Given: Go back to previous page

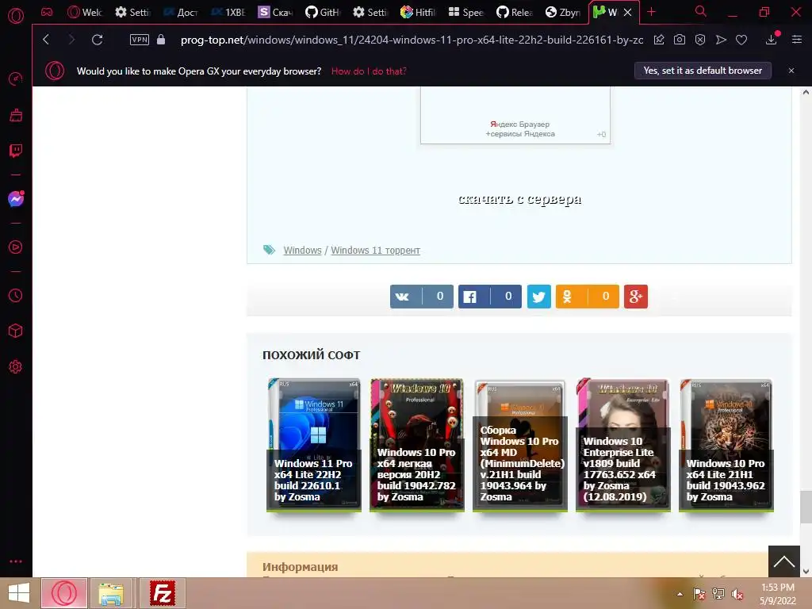Looking at the screenshot, I should pos(46,40).
